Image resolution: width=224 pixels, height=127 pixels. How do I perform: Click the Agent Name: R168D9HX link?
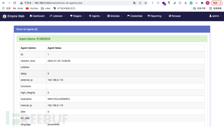click(x=35, y=39)
